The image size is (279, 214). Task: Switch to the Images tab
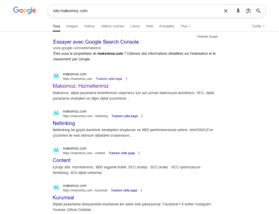coord(72,26)
